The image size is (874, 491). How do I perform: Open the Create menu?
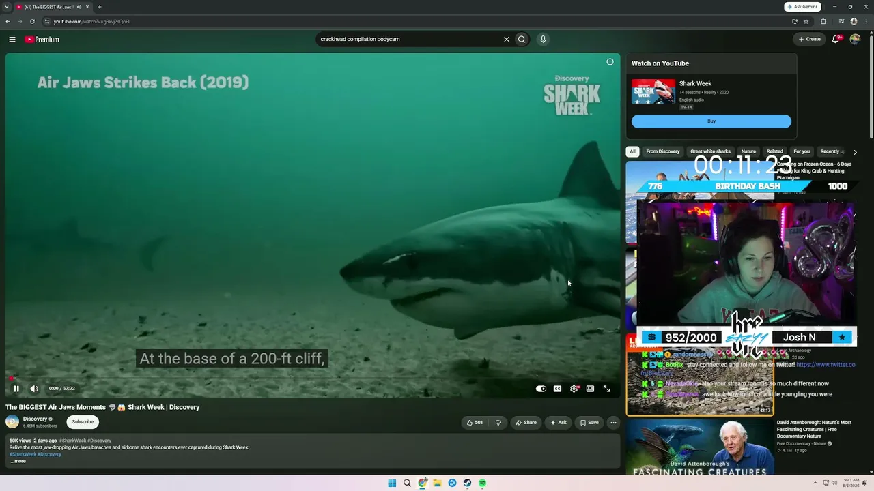809,39
